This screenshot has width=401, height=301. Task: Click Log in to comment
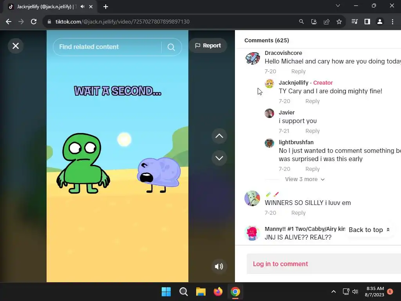(x=280, y=264)
